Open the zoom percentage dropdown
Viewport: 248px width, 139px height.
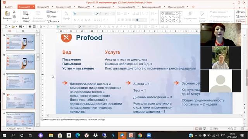[x=228, y=129]
